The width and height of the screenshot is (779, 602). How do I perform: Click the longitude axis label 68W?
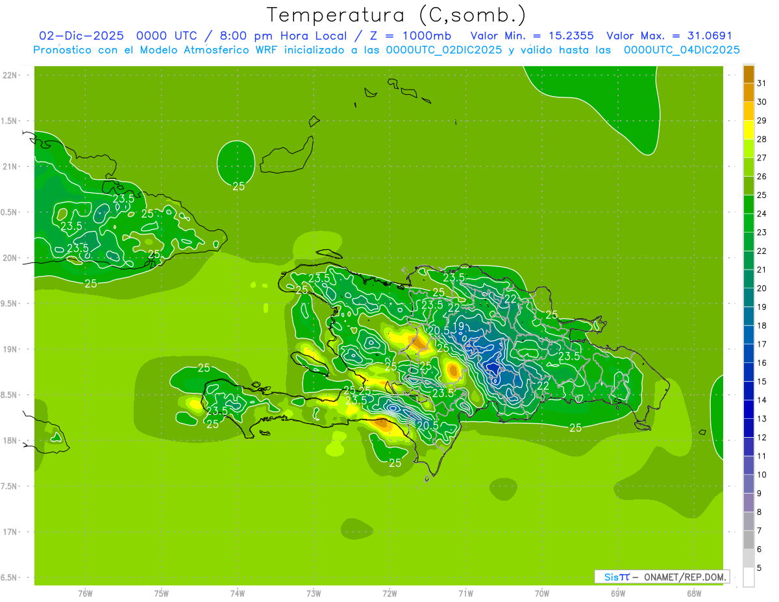tap(694, 593)
